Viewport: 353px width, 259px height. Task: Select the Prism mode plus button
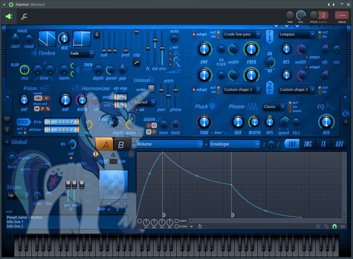38,98
